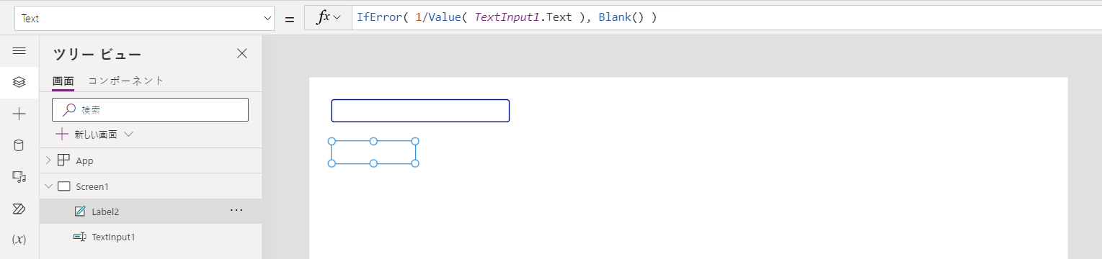Expand the App tree node
Screen dimensions: 1102x259
click(48, 160)
